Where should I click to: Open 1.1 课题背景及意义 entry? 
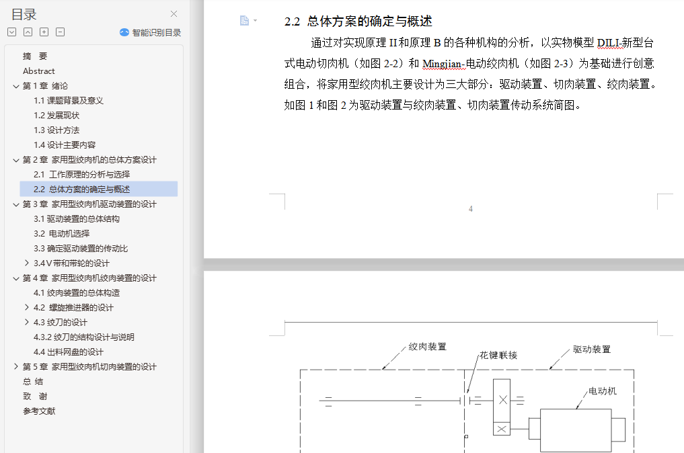(x=69, y=101)
